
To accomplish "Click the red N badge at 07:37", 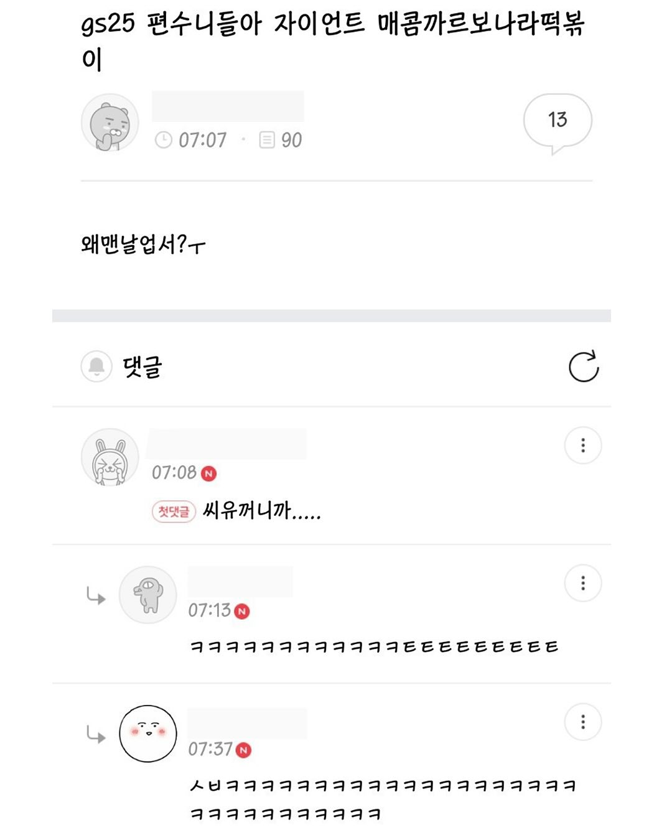I will click(x=244, y=750).
